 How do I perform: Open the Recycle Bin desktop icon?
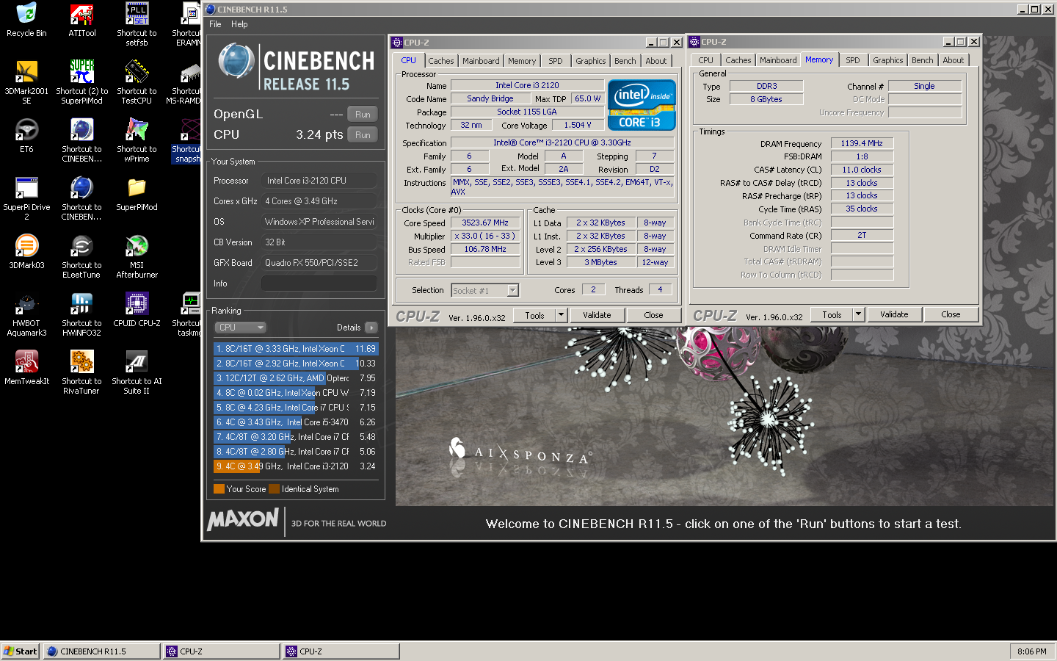click(x=26, y=20)
